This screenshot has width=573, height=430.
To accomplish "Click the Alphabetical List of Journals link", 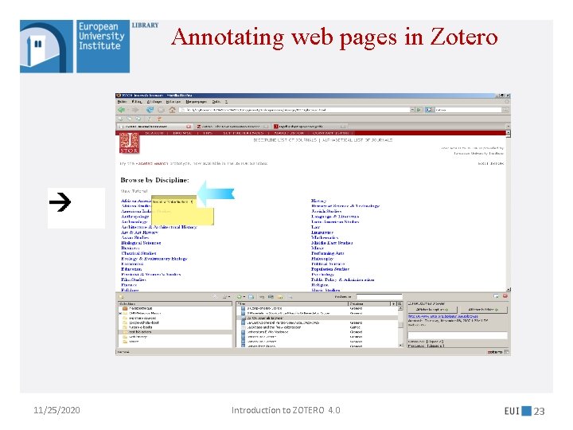I will click(357, 140).
